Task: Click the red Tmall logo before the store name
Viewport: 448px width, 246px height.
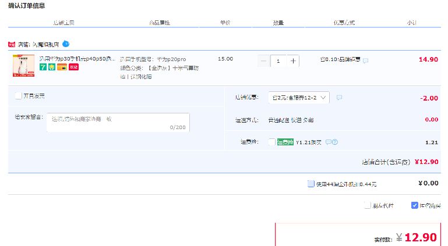Action: tap(12, 44)
